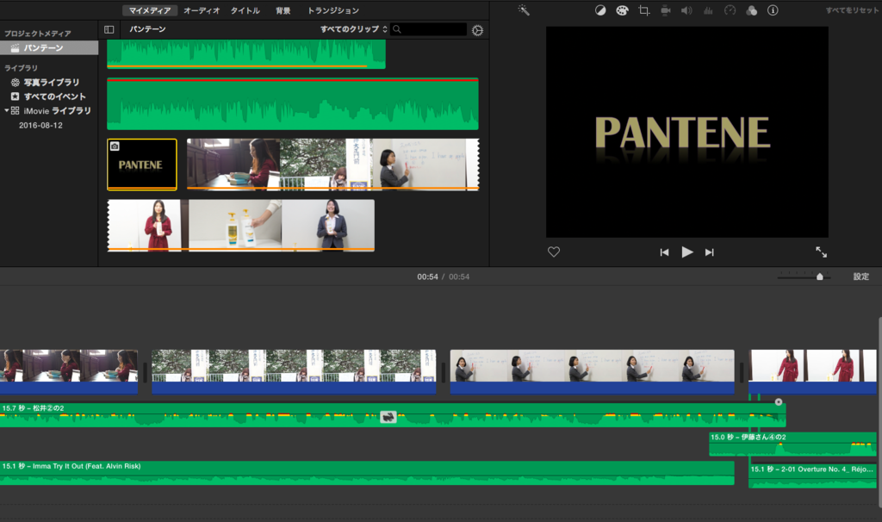
Task: Open the video stabilization camera icon
Action: tap(666, 10)
